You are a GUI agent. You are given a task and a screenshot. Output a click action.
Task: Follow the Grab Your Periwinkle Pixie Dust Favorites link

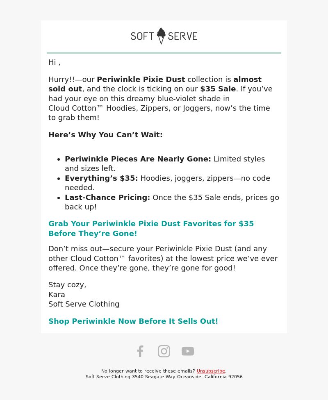pyautogui.click(x=151, y=228)
